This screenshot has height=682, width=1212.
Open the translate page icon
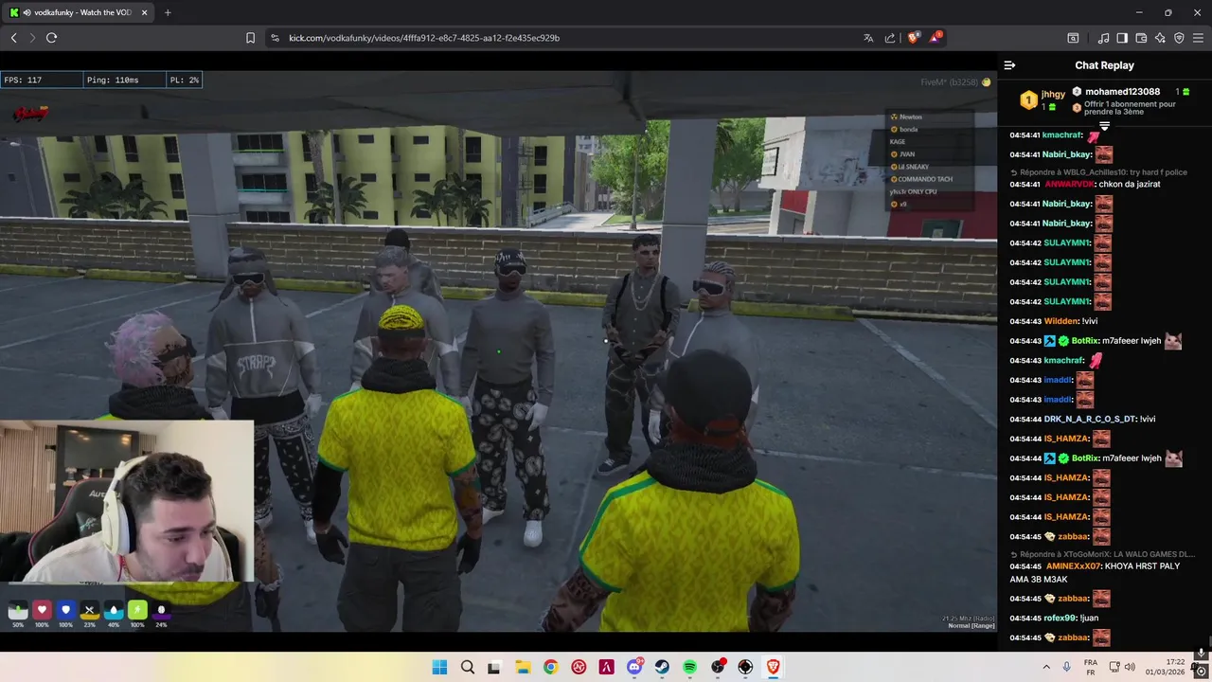click(867, 38)
